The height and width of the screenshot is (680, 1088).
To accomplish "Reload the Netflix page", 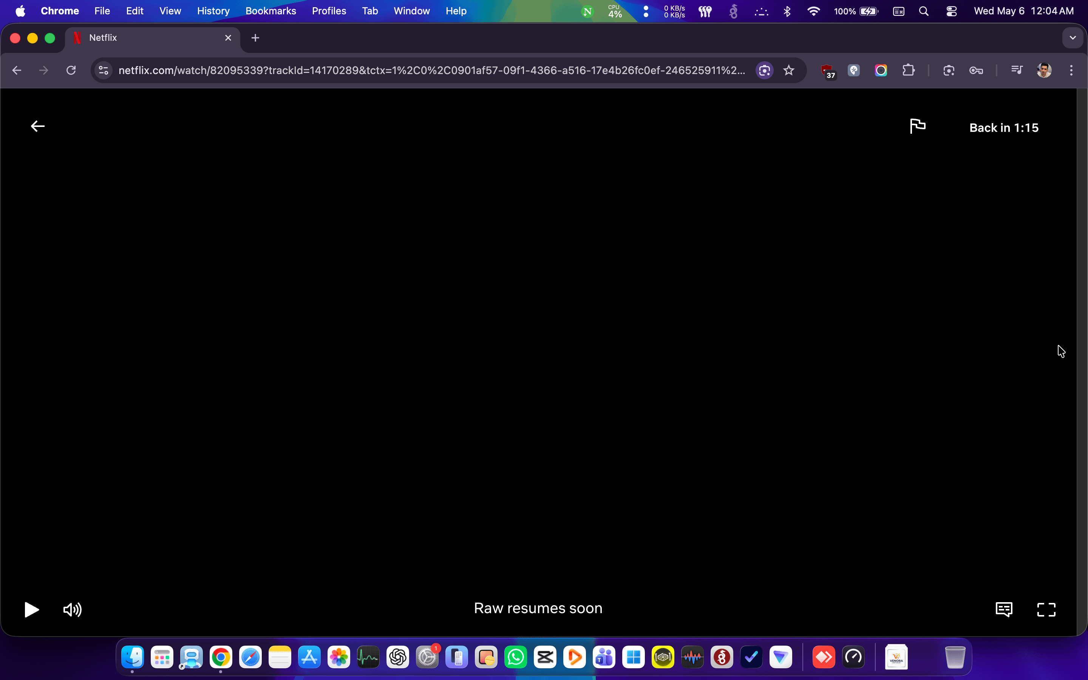I will (71, 70).
